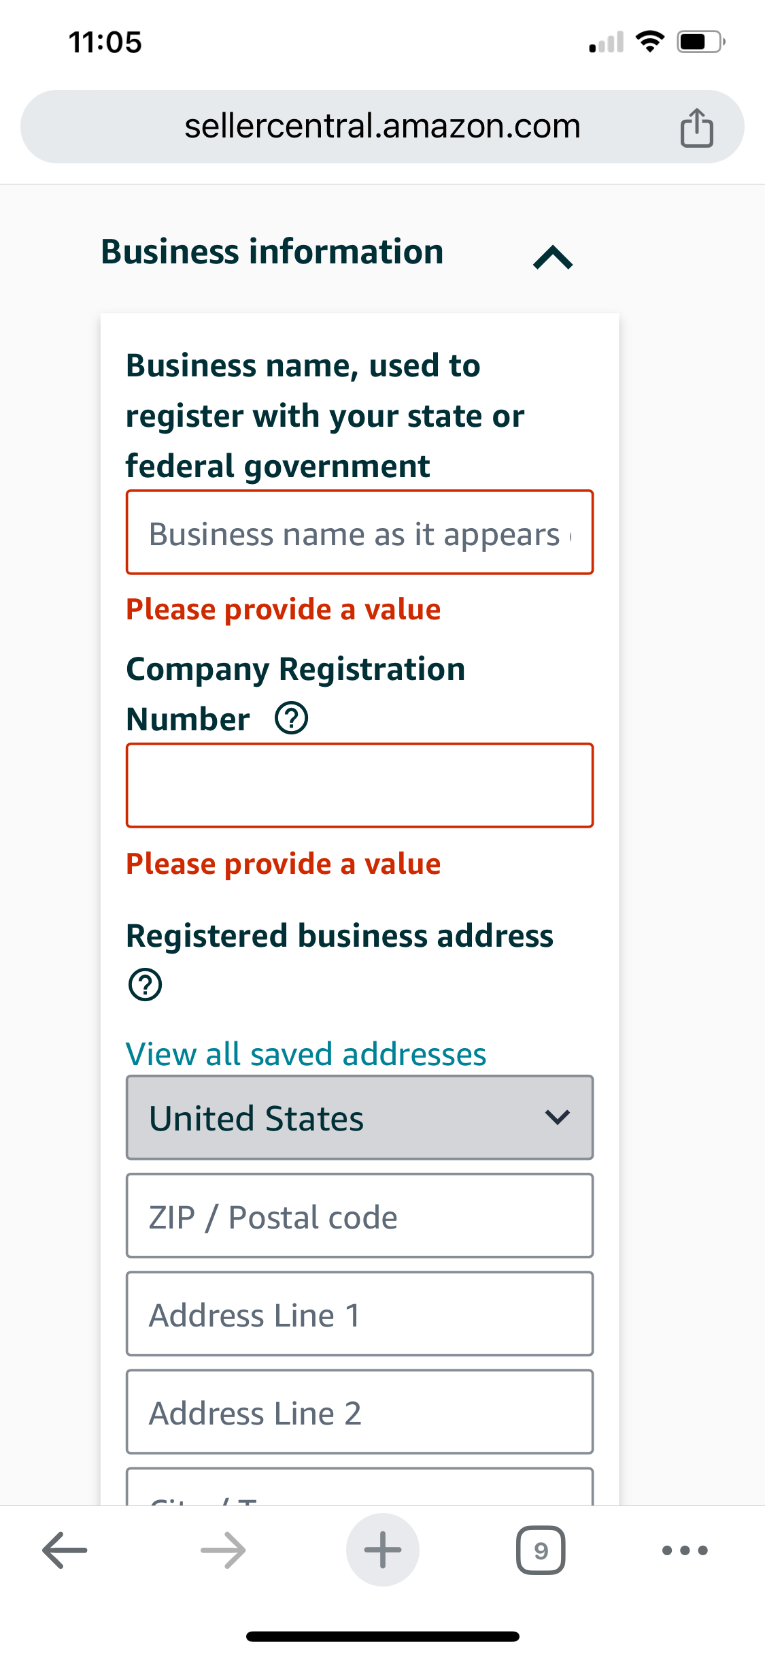
Task: Click the Business information heading
Action: coord(272,252)
